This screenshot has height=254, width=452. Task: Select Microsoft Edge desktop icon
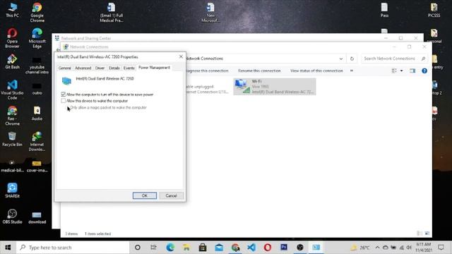[37, 38]
